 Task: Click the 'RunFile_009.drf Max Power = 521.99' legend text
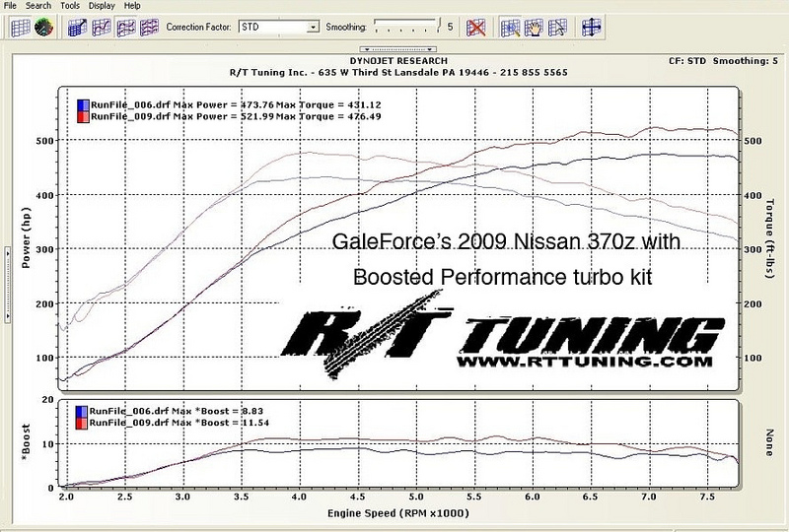click(182, 116)
